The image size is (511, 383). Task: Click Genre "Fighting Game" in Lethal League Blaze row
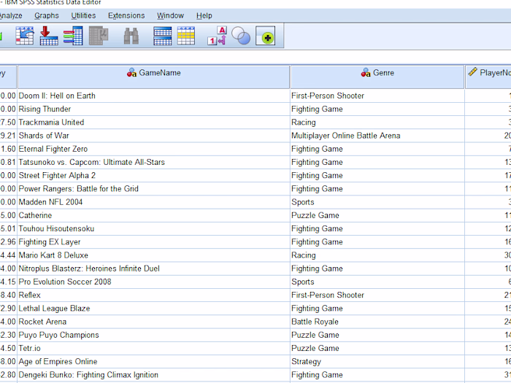coord(377,309)
